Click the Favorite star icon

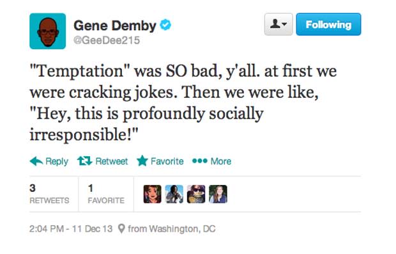142,161
